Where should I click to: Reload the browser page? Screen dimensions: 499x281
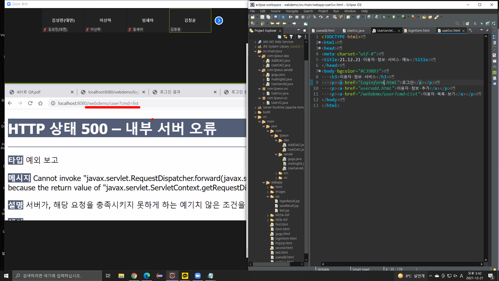click(30, 103)
